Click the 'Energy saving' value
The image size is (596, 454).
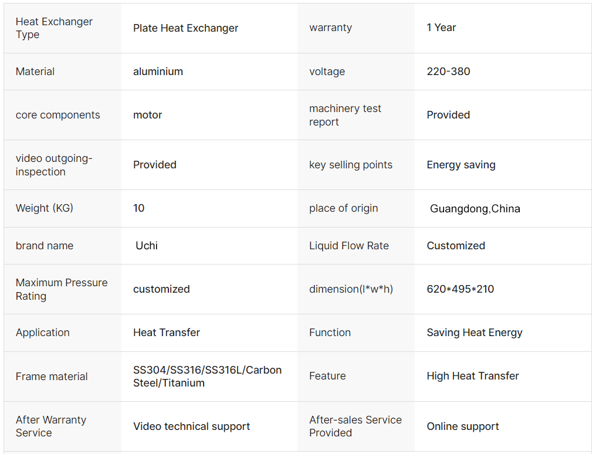460,165
